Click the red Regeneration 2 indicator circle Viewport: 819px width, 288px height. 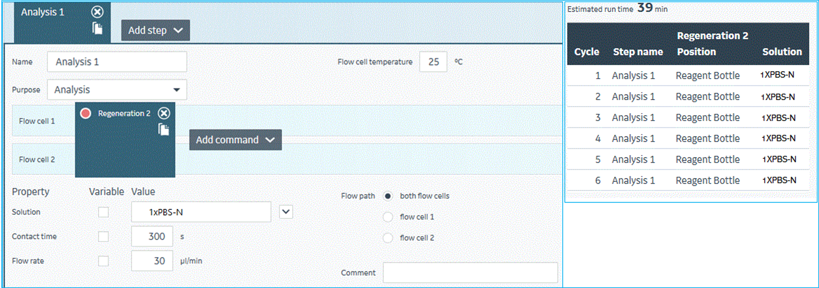[85, 114]
